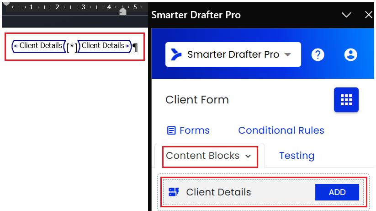Click the right indent marker on ruler

123,11
